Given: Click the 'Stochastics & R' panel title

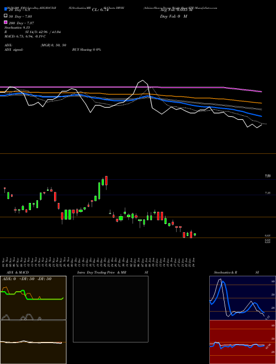Looking at the screenshot, I should (x=226, y=272).
